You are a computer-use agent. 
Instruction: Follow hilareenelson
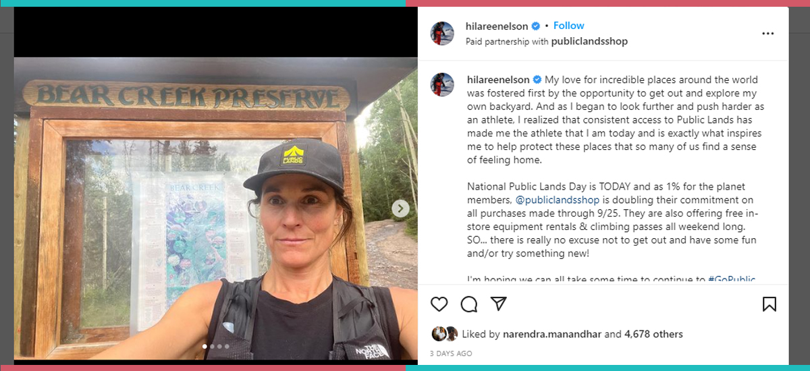(x=568, y=26)
